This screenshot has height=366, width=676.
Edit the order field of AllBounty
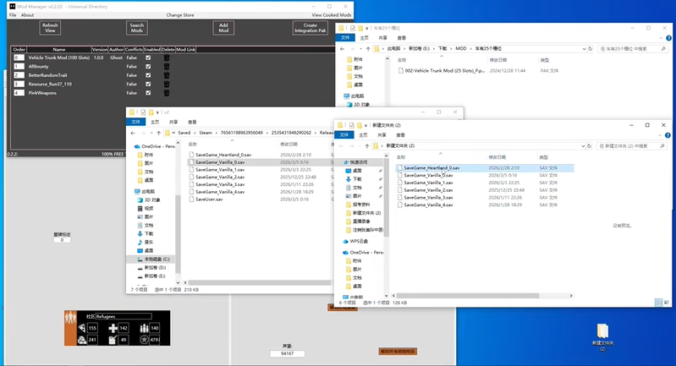tap(19, 66)
